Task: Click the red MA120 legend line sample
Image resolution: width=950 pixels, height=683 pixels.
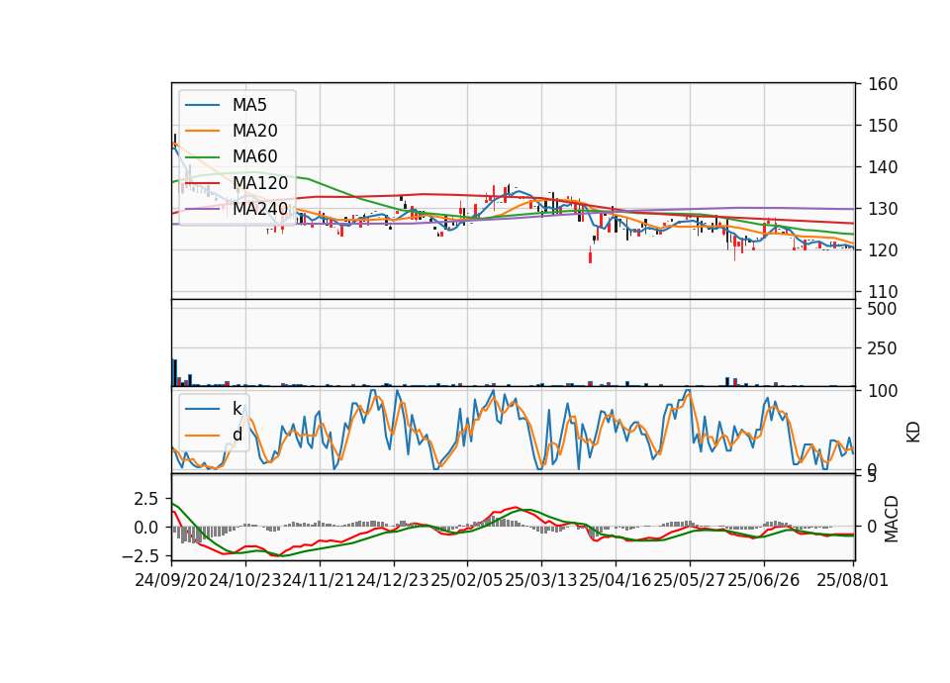Action: tap(202, 183)
